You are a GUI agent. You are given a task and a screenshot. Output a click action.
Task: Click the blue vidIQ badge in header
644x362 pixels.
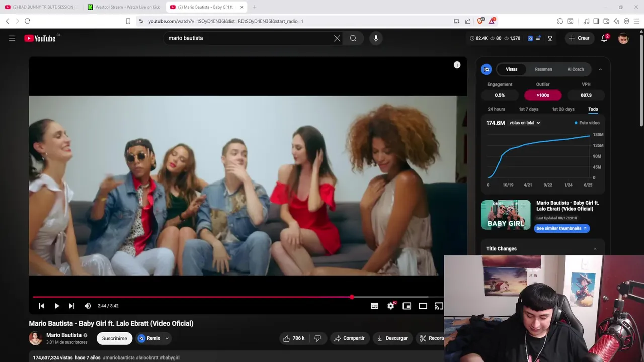pos(530,38)
